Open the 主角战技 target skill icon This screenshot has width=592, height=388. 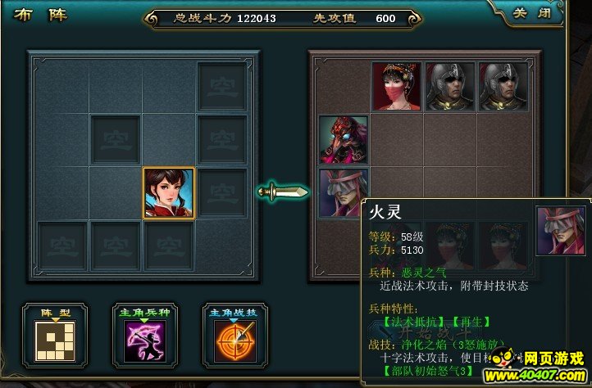(x=235, y=341)
